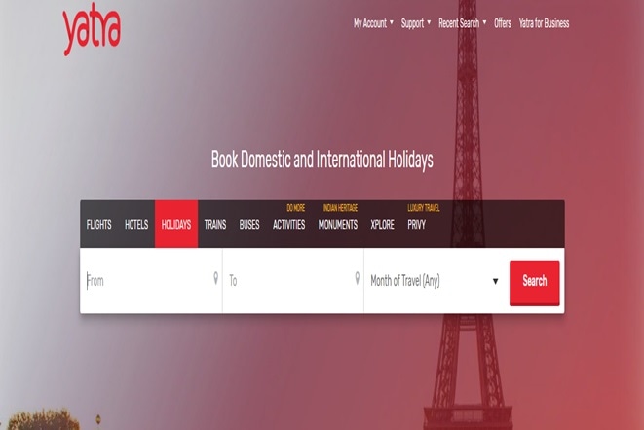Switch to the Flights tab

(x=98, y=225)
